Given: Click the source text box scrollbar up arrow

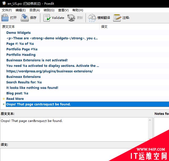Looking at the screenshot, I should pyautogui.click(x=150, y=120).
